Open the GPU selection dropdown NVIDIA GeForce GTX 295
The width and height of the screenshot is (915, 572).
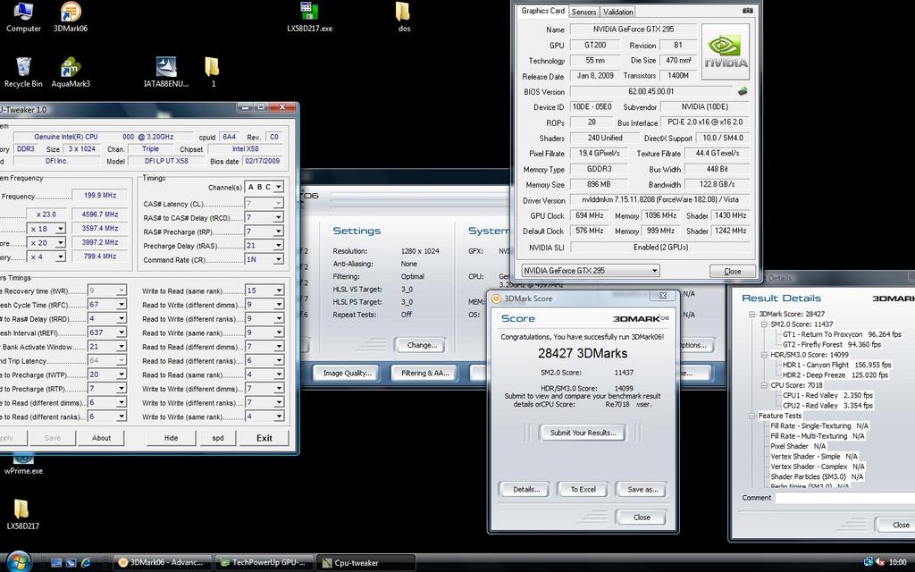point(591,270)
